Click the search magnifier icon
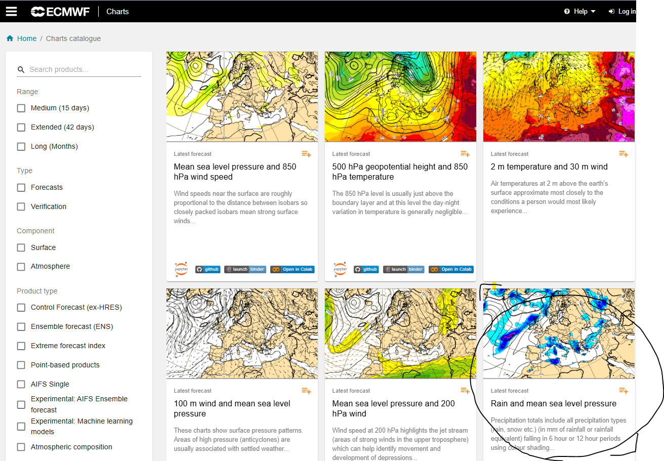 (x=21, y=70)
